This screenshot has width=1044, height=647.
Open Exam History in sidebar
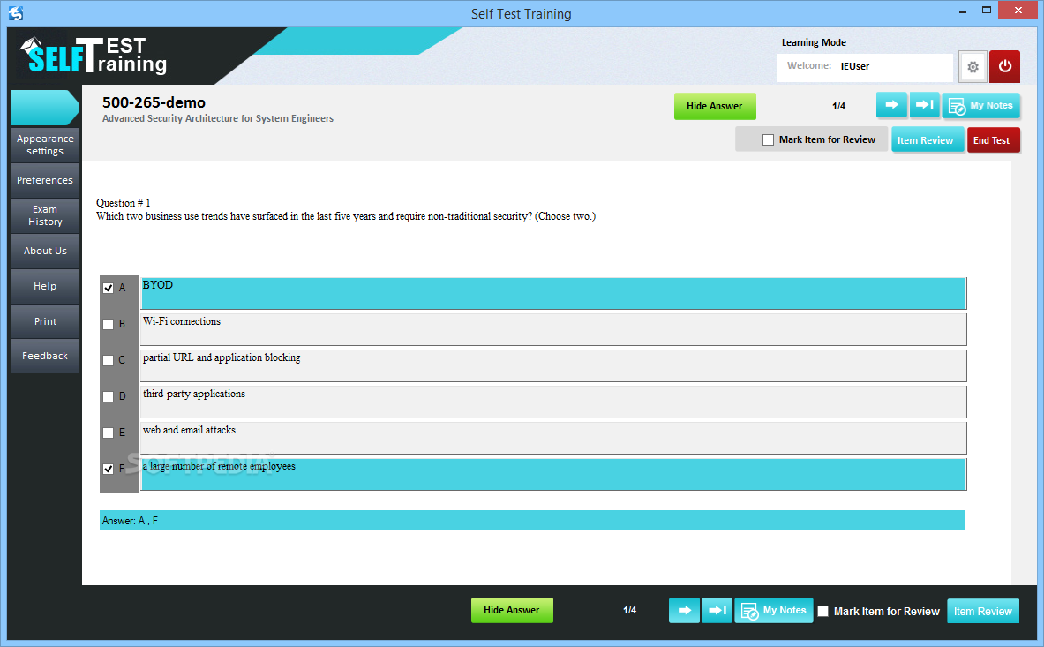point(45,215)
